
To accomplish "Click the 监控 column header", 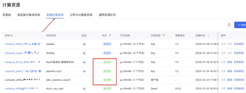I will tap(84, 36).
